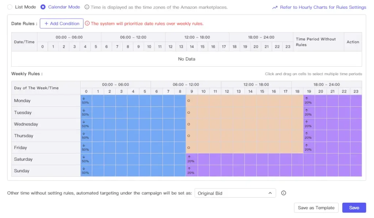Click Friday's purple cell at hour 22

point(344,148)
